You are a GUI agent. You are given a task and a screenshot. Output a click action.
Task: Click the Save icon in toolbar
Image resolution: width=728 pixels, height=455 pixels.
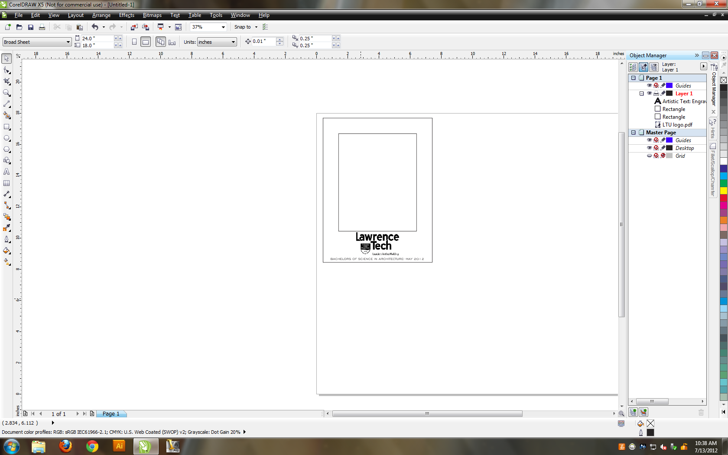(30, 27)
